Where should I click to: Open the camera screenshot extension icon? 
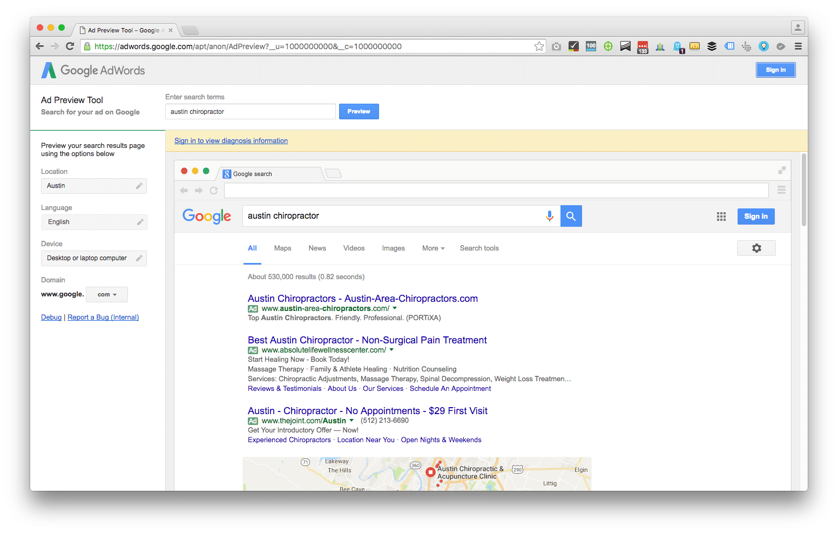pyautogui.click(x=556, y=46)
